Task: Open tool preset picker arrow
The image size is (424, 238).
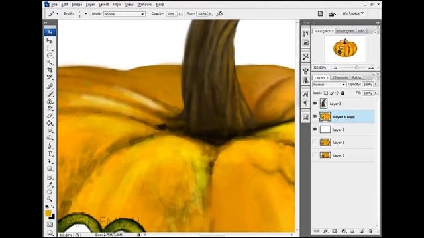Action: pos(58,13)
